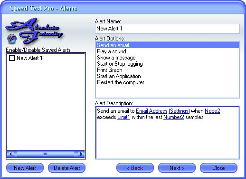This screenshot has width=246, height=179.
Task: Select New Alert 1 in saved alerts list
Action: [x=29, y=58]
